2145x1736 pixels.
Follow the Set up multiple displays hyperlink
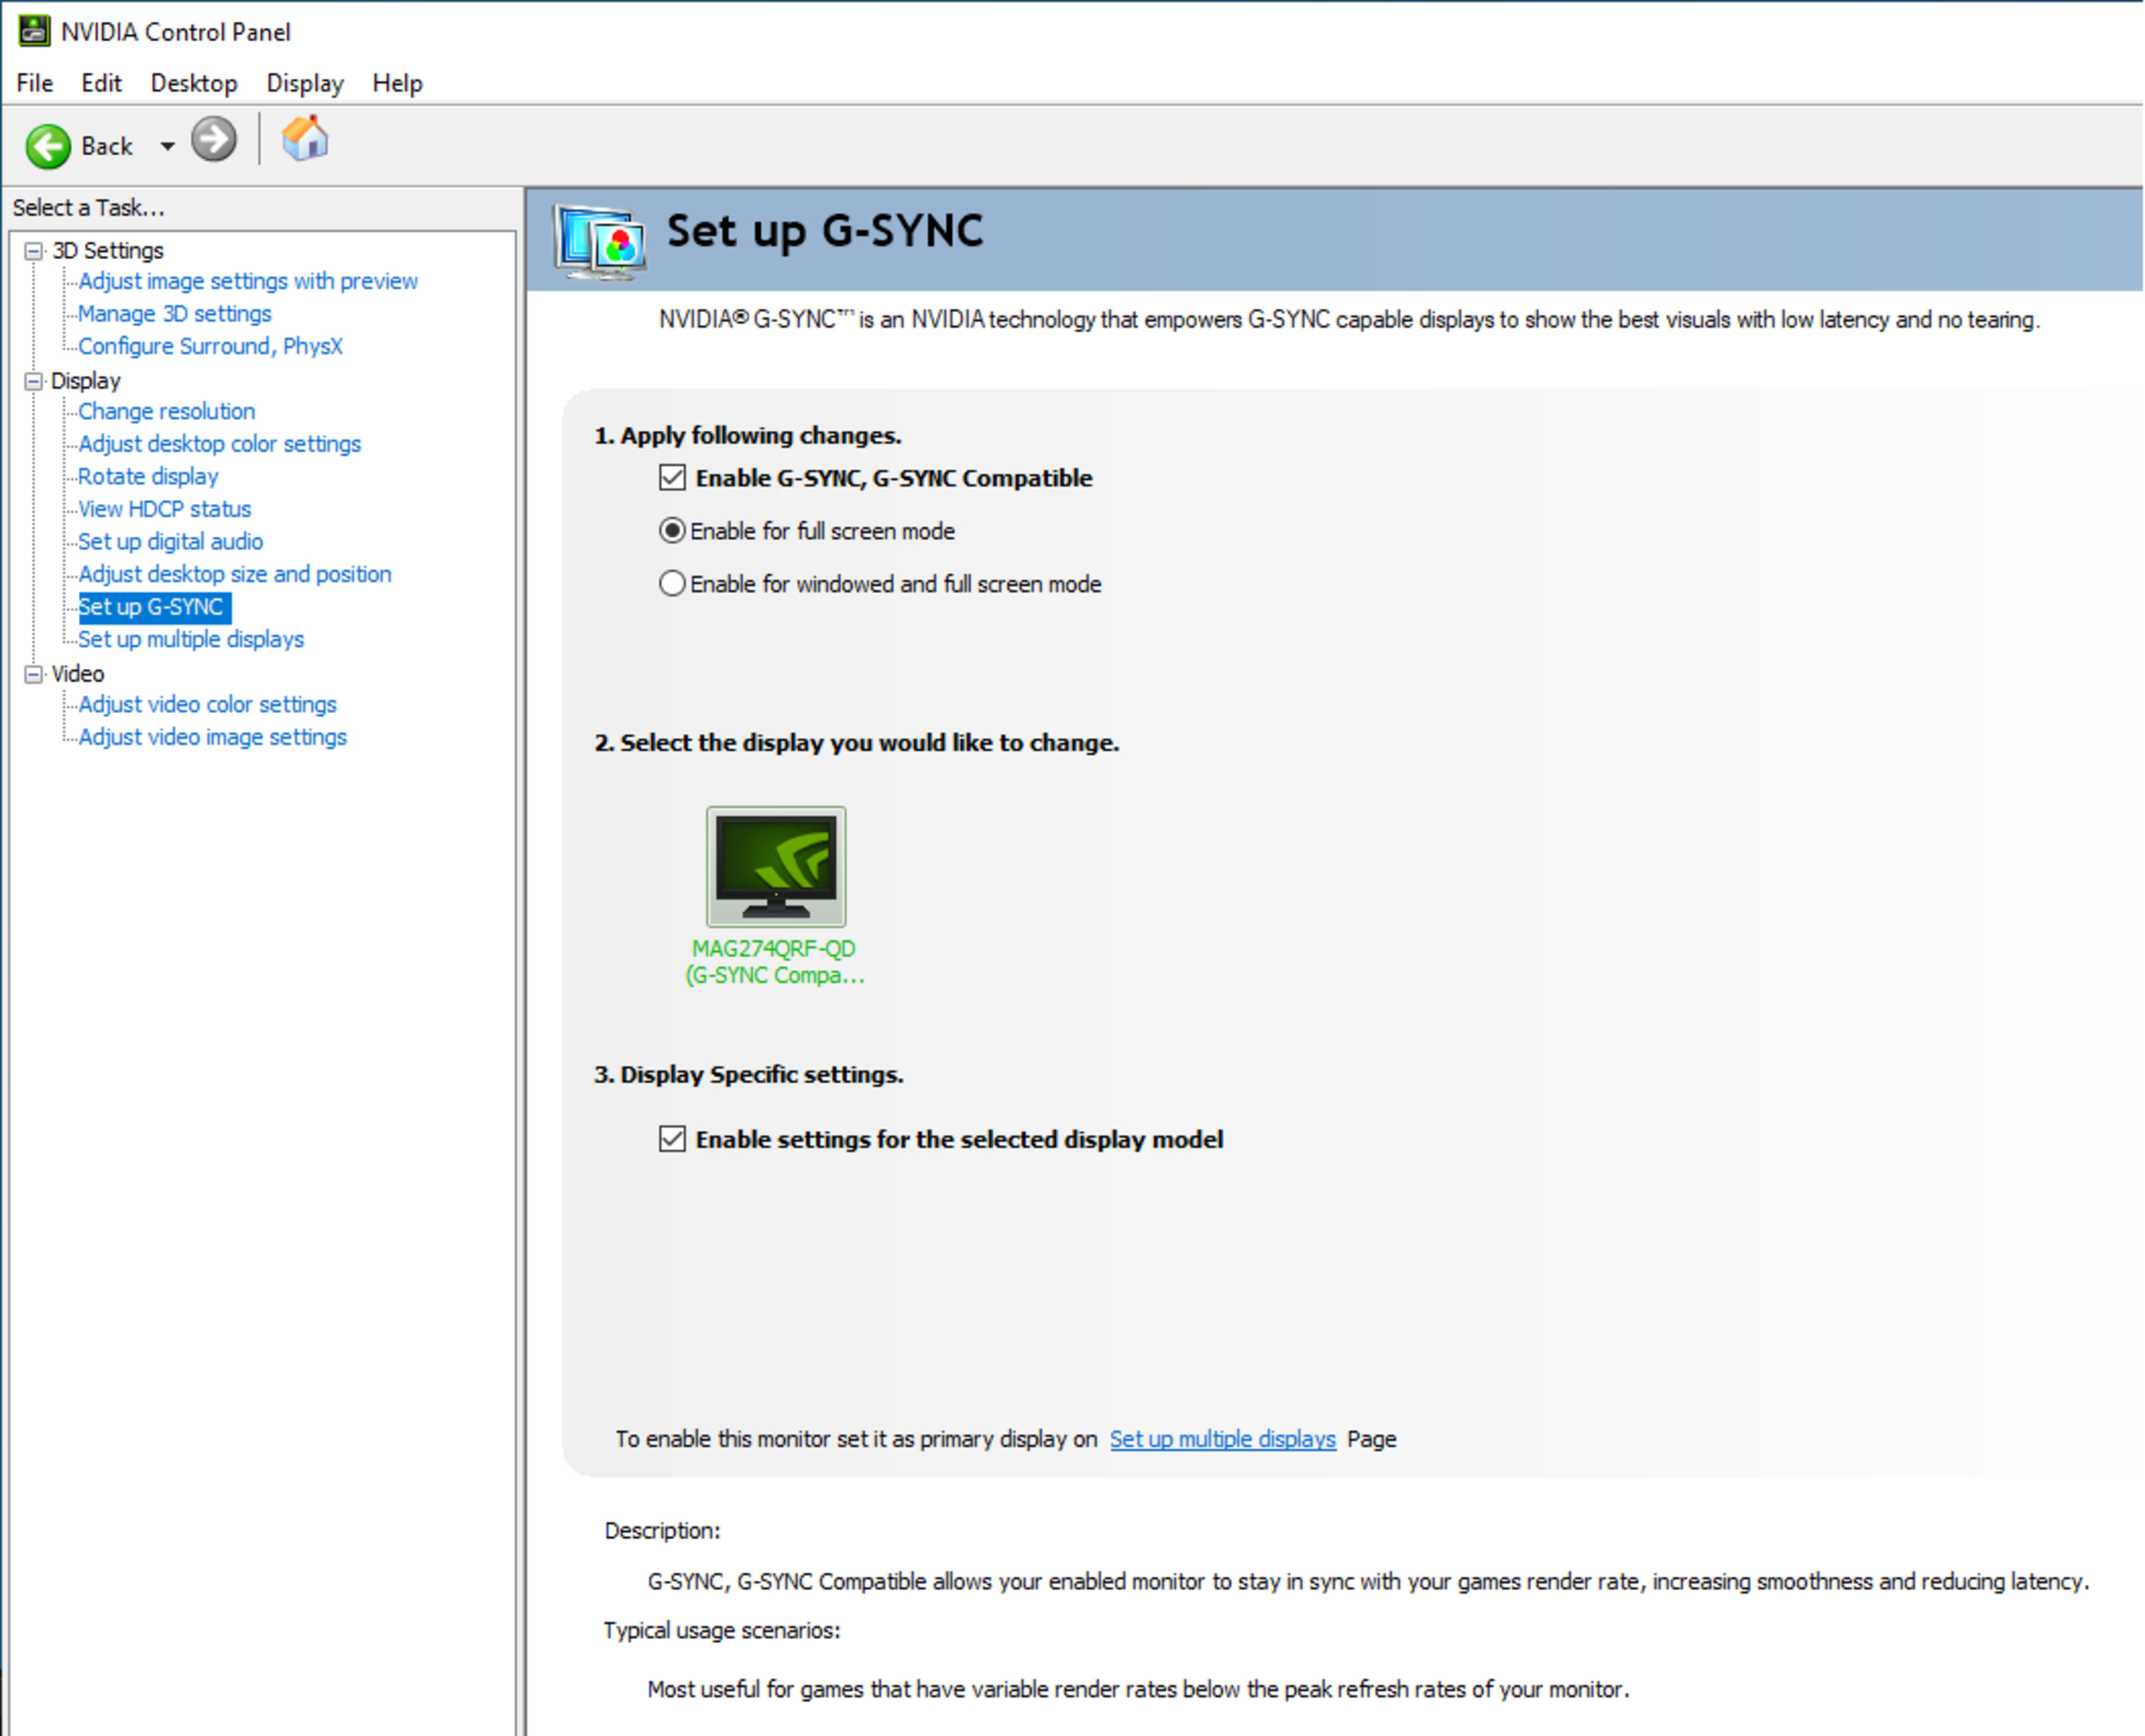tap(1222, 1439)
